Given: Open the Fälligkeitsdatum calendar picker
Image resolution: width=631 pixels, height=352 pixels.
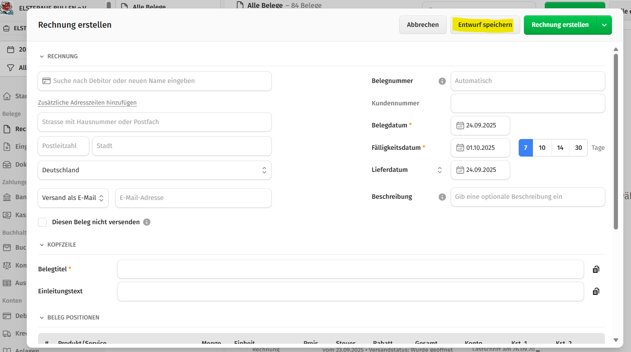Looking at the screenshot, I should [x=460, y=148].
